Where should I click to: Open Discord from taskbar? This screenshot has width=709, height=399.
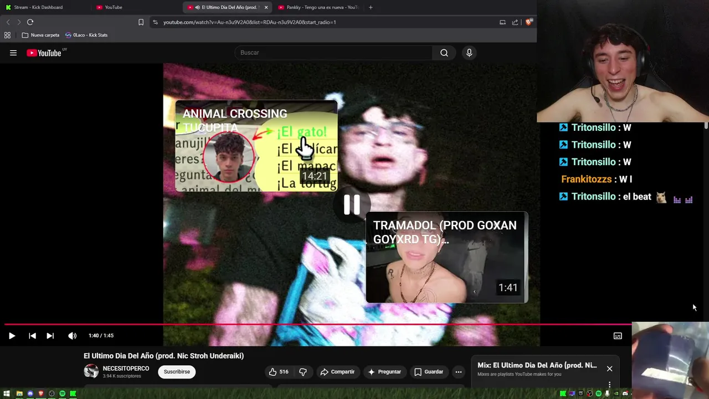pyautogui.click(x=30, y=394)
